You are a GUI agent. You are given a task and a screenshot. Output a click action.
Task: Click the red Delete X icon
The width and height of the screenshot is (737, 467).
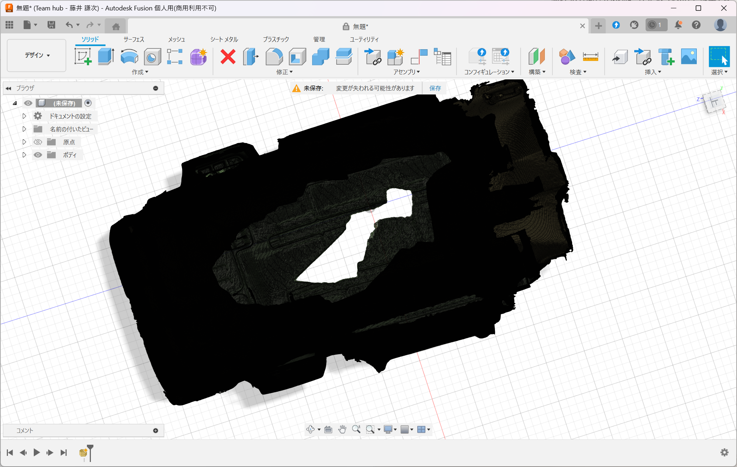[x=228, y=56]
